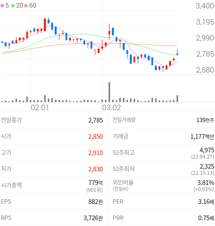
Task: Click the 52주최고 value 4,975
Action: point(207,150)
